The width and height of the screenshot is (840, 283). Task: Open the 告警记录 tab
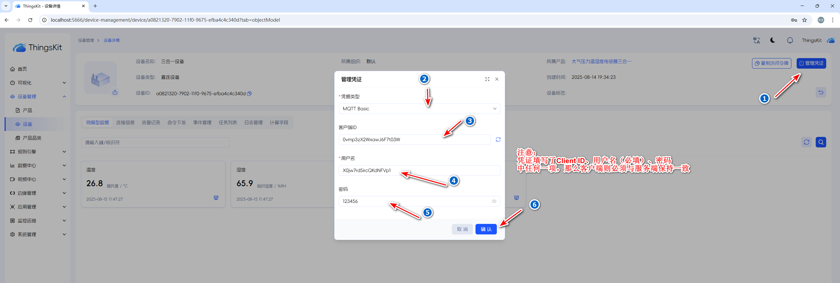coord(151,122)
